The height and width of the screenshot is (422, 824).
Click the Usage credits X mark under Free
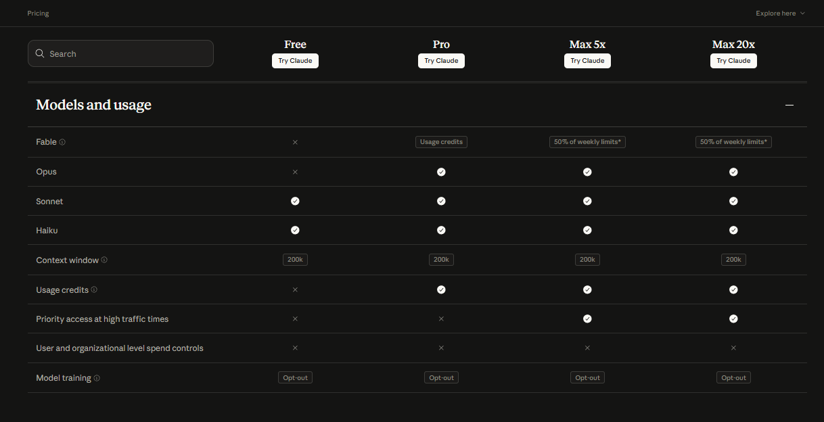pyautogui.click(x=295, y=289)
